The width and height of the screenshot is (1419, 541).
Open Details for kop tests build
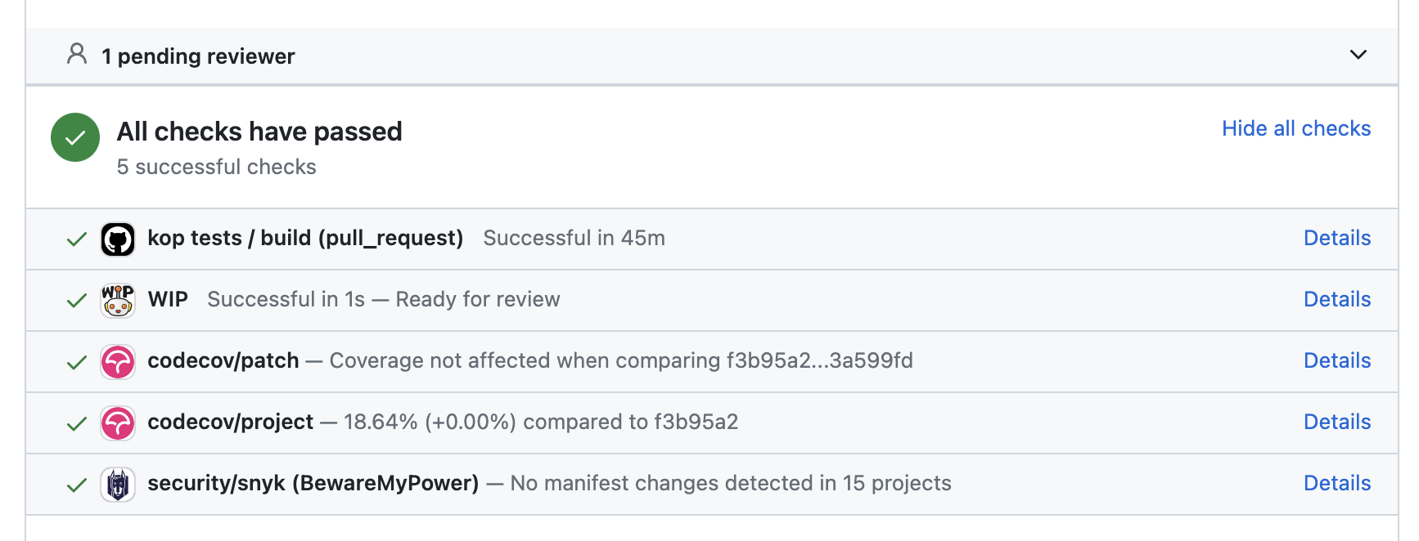(1336, 238)
